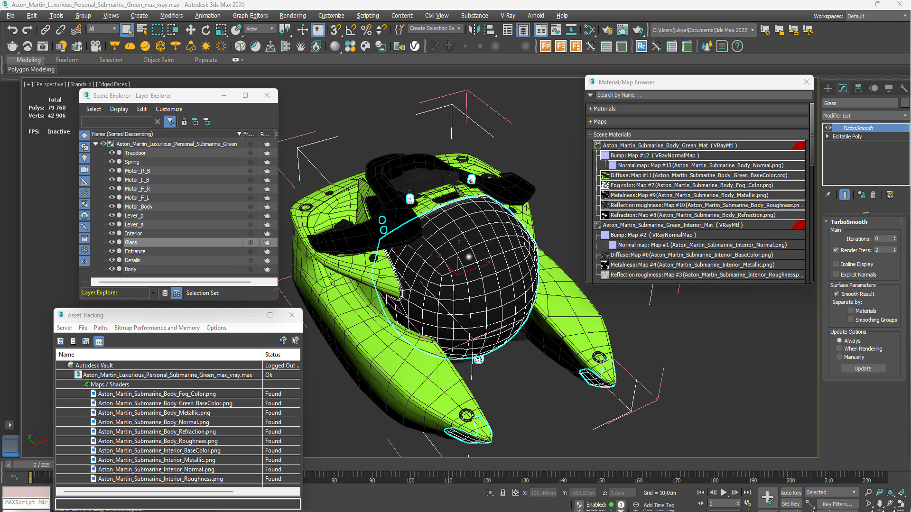Viewport: 911px width, 512px height.
Task: Click the Key Filters button
Action: click(837, 504)
